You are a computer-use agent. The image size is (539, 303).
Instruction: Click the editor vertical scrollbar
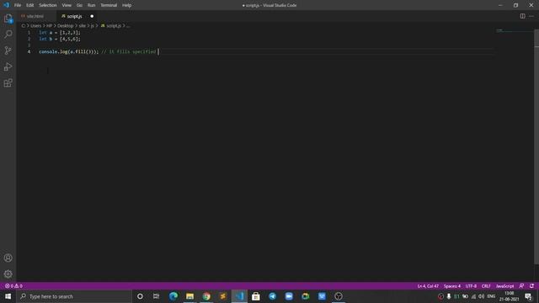point(536,146)
